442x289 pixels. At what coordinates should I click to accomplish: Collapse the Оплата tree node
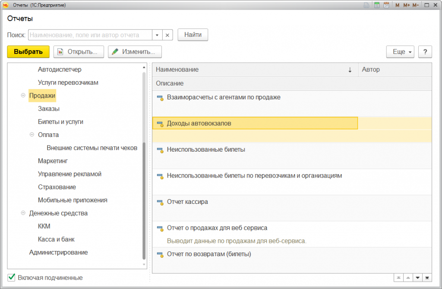[x=32, y=135]
